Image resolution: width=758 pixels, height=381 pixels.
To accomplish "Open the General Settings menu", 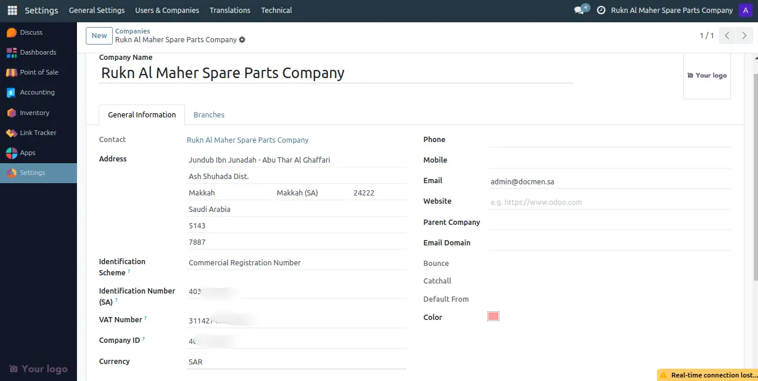I will point(97,11).
